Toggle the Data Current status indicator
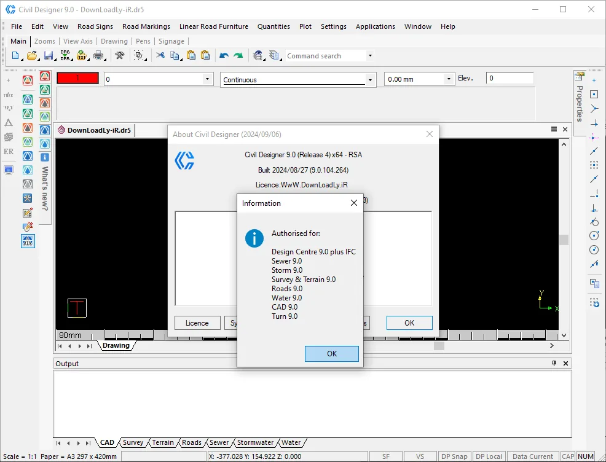The width and height of the screenshot is (606, 462). coord(533,456)
